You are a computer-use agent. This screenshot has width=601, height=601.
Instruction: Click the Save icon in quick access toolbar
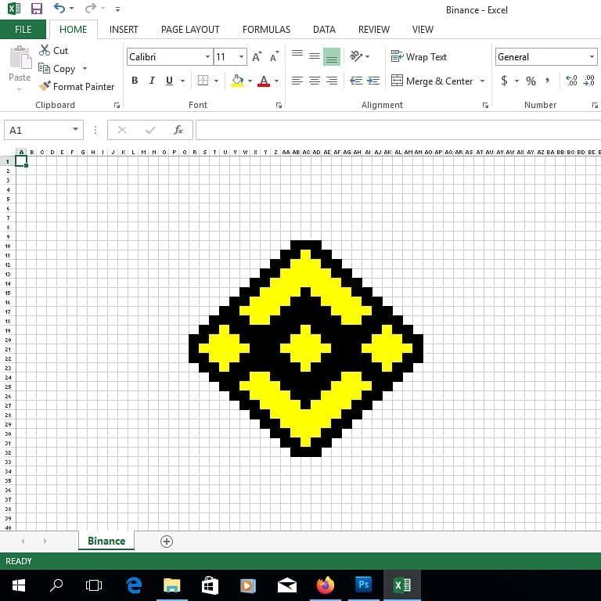point(37,9)
